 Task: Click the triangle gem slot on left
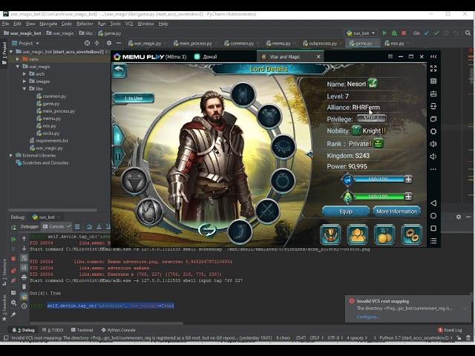coord(135,180)
